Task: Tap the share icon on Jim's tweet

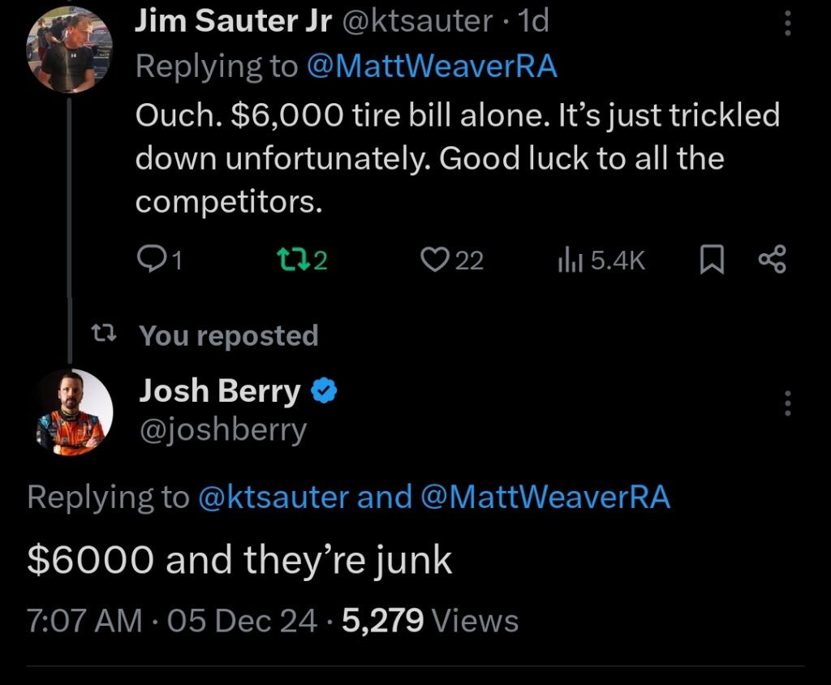Action: point(772,260)
